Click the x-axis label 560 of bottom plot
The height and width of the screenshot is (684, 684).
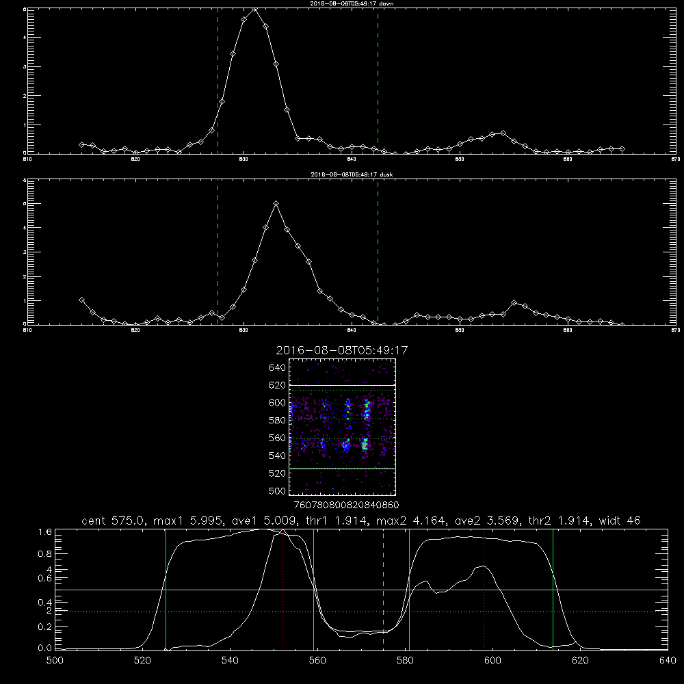(x=317, y=661)
